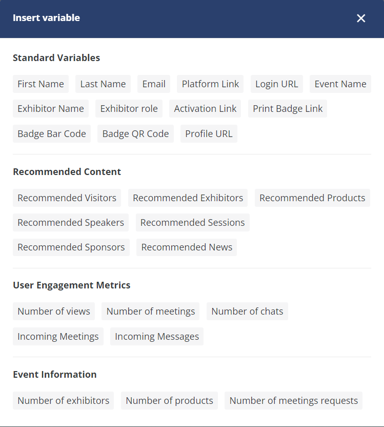Screen dimensions: 384x427
Task: Choose the Email variable chip
Action: 154,84
